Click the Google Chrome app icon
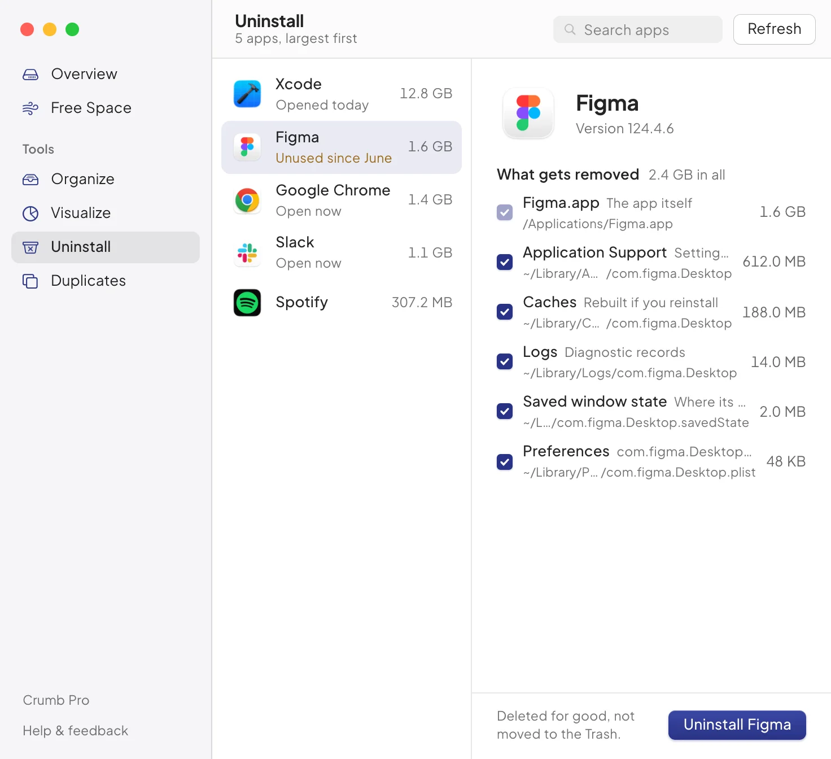 [x=247, y=200]
